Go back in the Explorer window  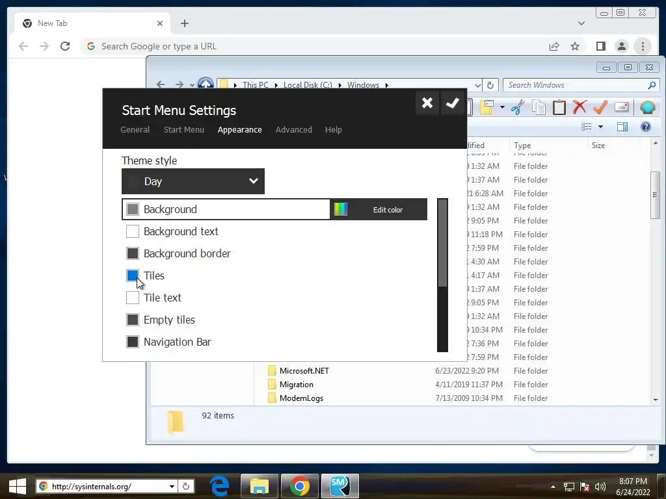pyautogui.click(x=161, y=84)
